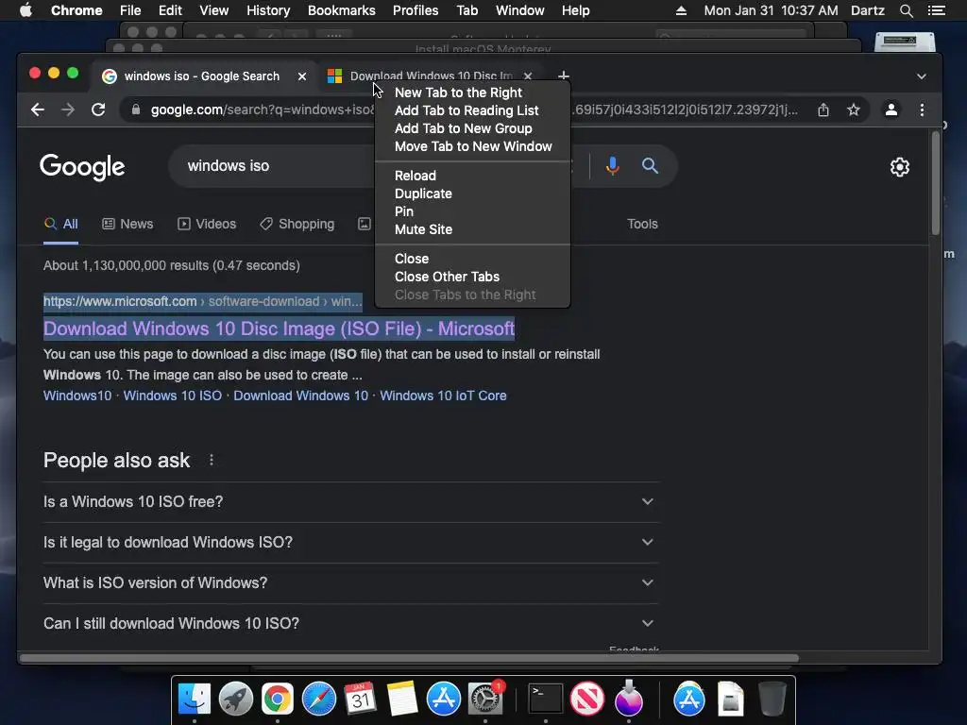Viewport: 967px width, 725px height.
Task: Open the History menu
Action: pyautogui.click(x=267, y=10)
